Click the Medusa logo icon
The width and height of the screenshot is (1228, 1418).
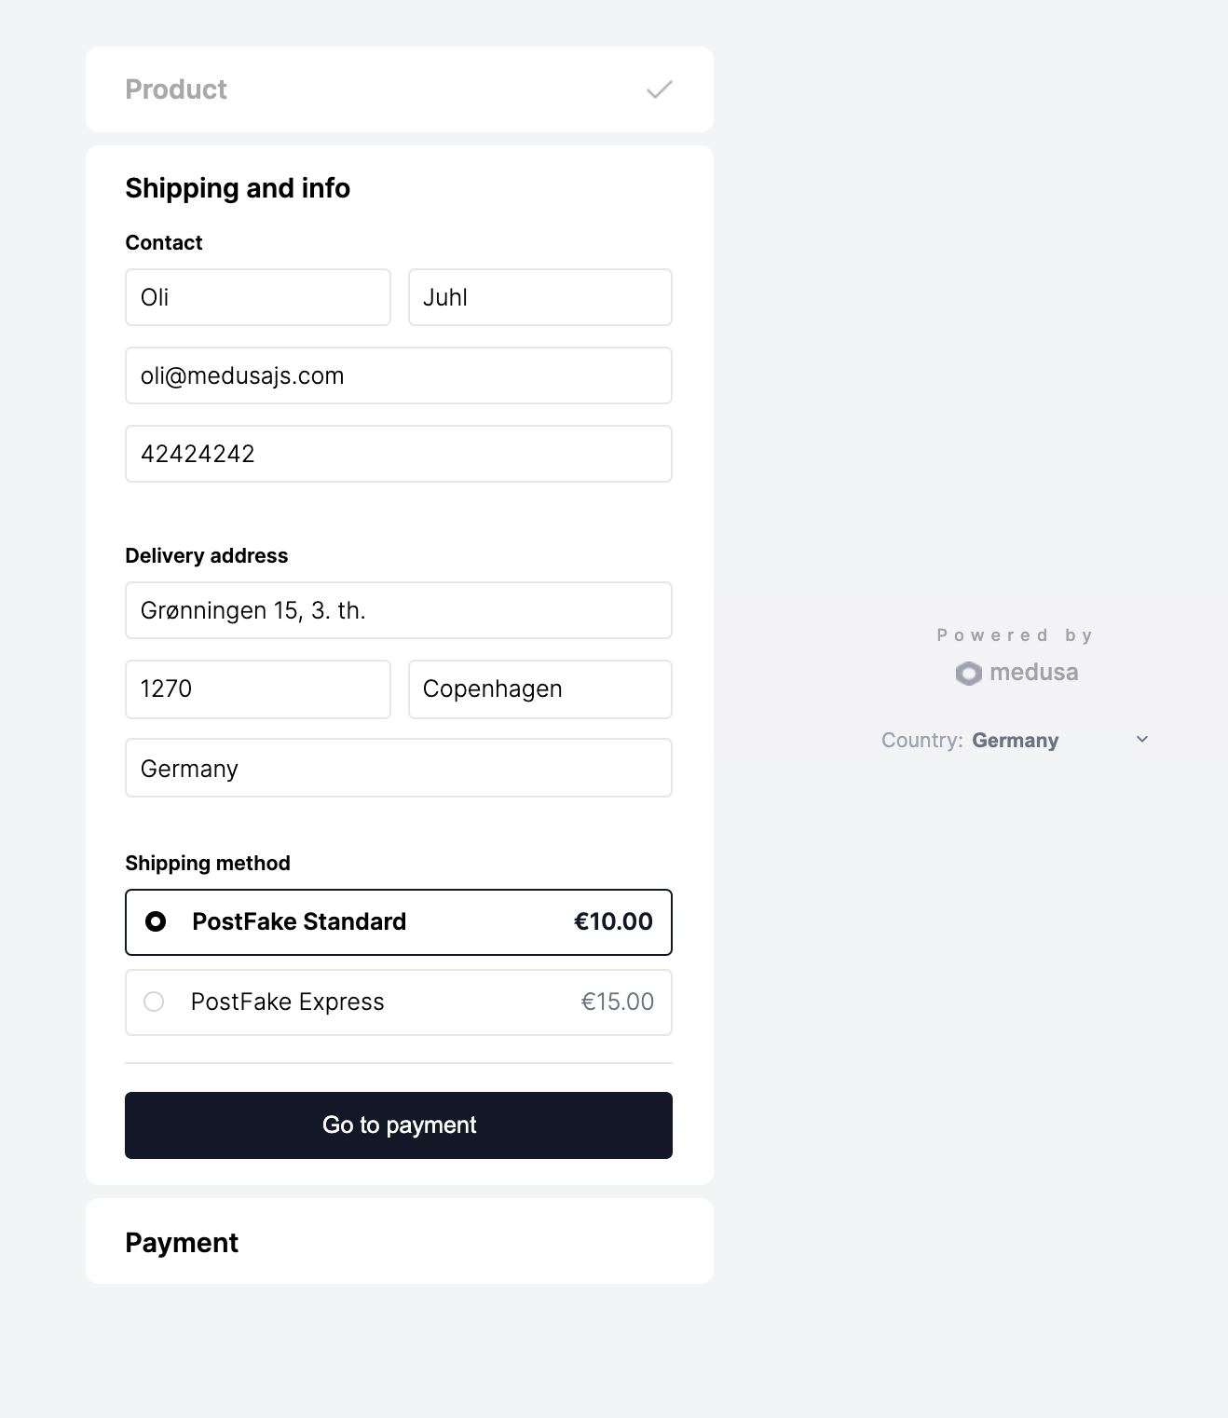pyautogui.click(x=969, y=673)
